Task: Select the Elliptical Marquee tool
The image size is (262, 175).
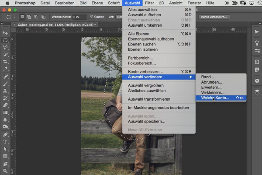Action: 5,40
